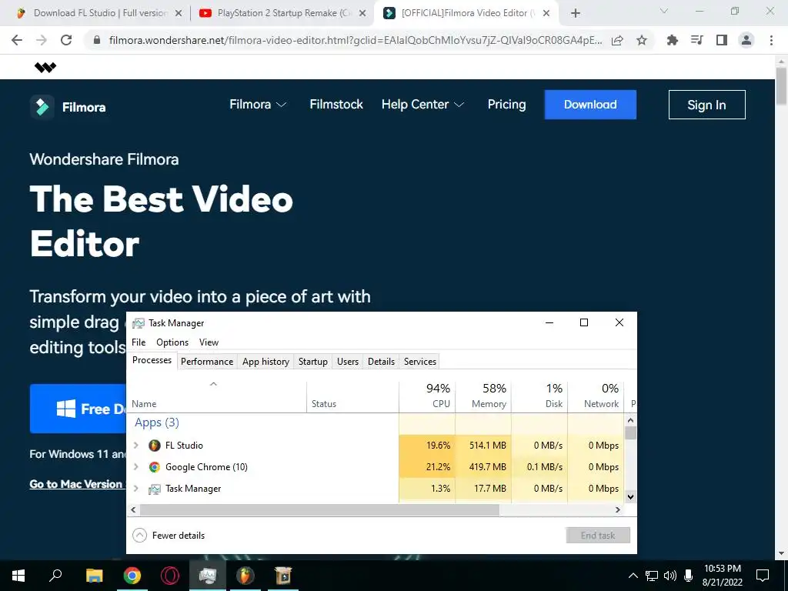Switch to the Users tab
The width and height of the screenshot is (788, 591).
point(348,362)
